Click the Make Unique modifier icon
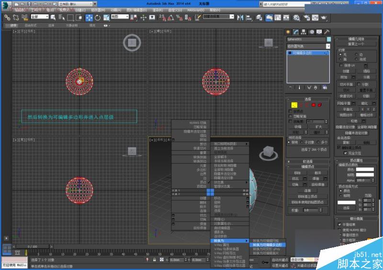This screenshot has width=383, height=270. (x=309, y=87)
